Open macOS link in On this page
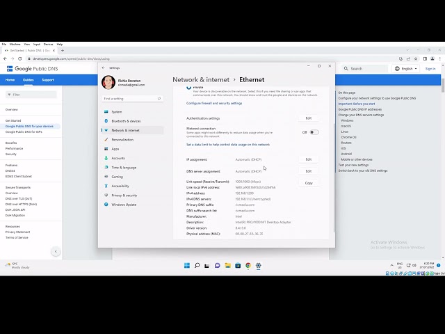This screenshot has width=445, height=334. (346, 126)
